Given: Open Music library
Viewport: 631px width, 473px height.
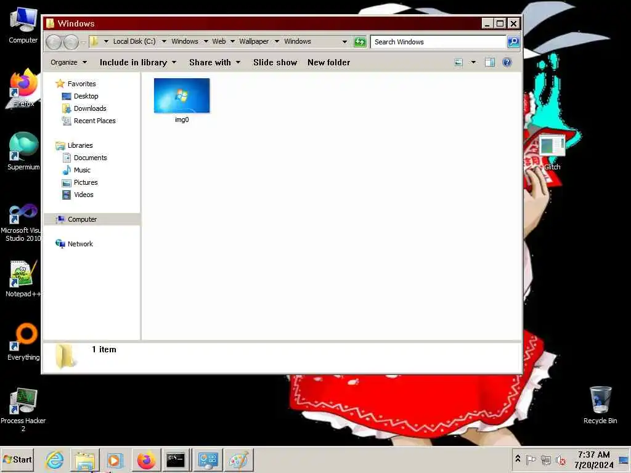Looking at the screenshot, I should pos(82,170).
